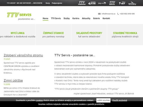Open the Skladové prostory service tile
This screenshot has height=107, width=143.
89,35
